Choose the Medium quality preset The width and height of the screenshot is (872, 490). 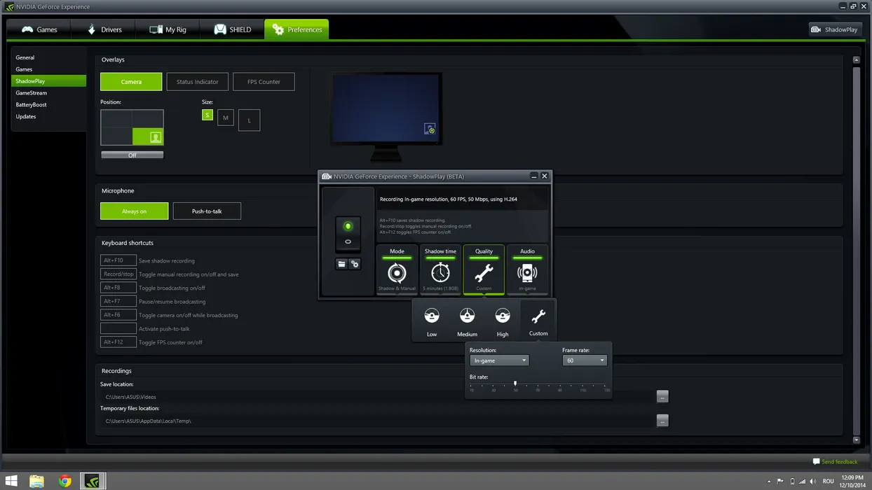click(467, 317)
